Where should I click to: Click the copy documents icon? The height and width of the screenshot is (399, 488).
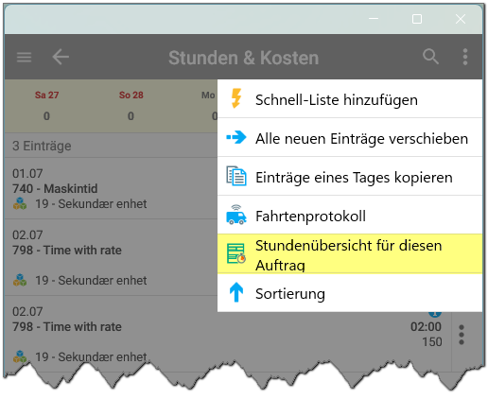236,176
